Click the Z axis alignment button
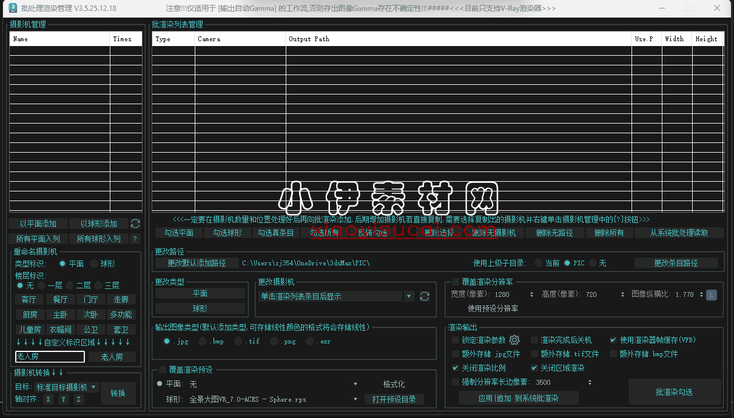This screenshot has width=734, height=418. 78,399
